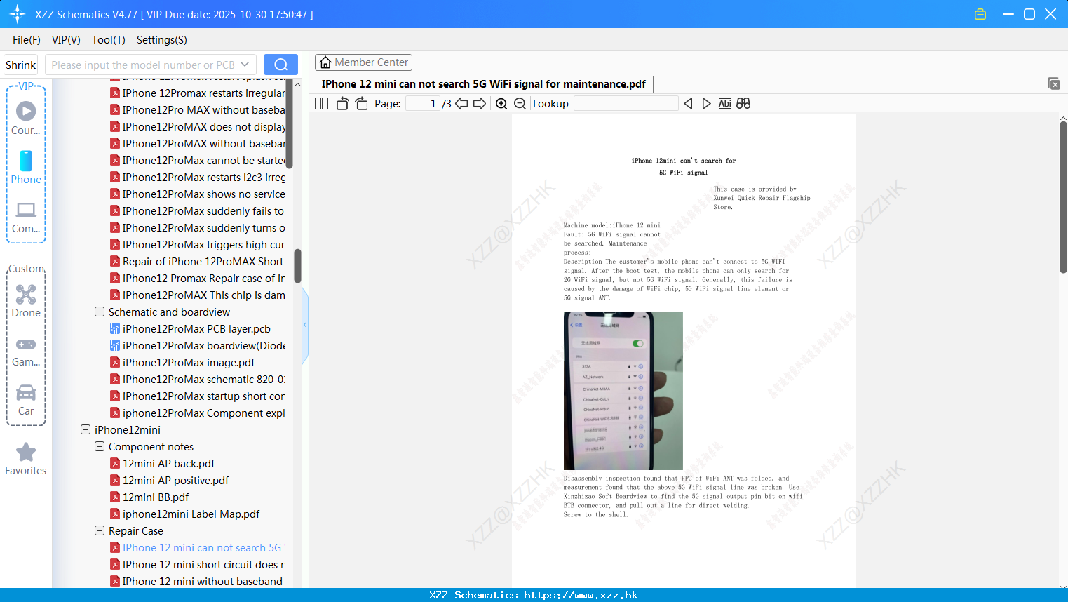The width and height of the screenshot is (1068, 602).
Task: Select the iPhone 12 mini 5G WiFi PDF tab
Action: pos(483,84)
